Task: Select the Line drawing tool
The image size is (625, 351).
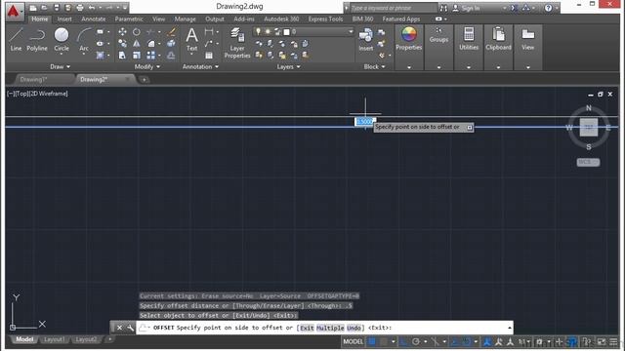Action: click(x=16, y=39)
